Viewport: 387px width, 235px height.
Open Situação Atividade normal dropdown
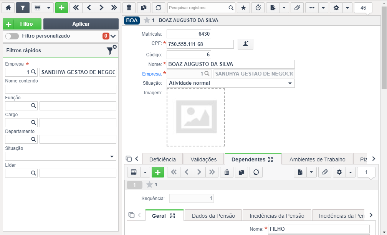point(230,83)
